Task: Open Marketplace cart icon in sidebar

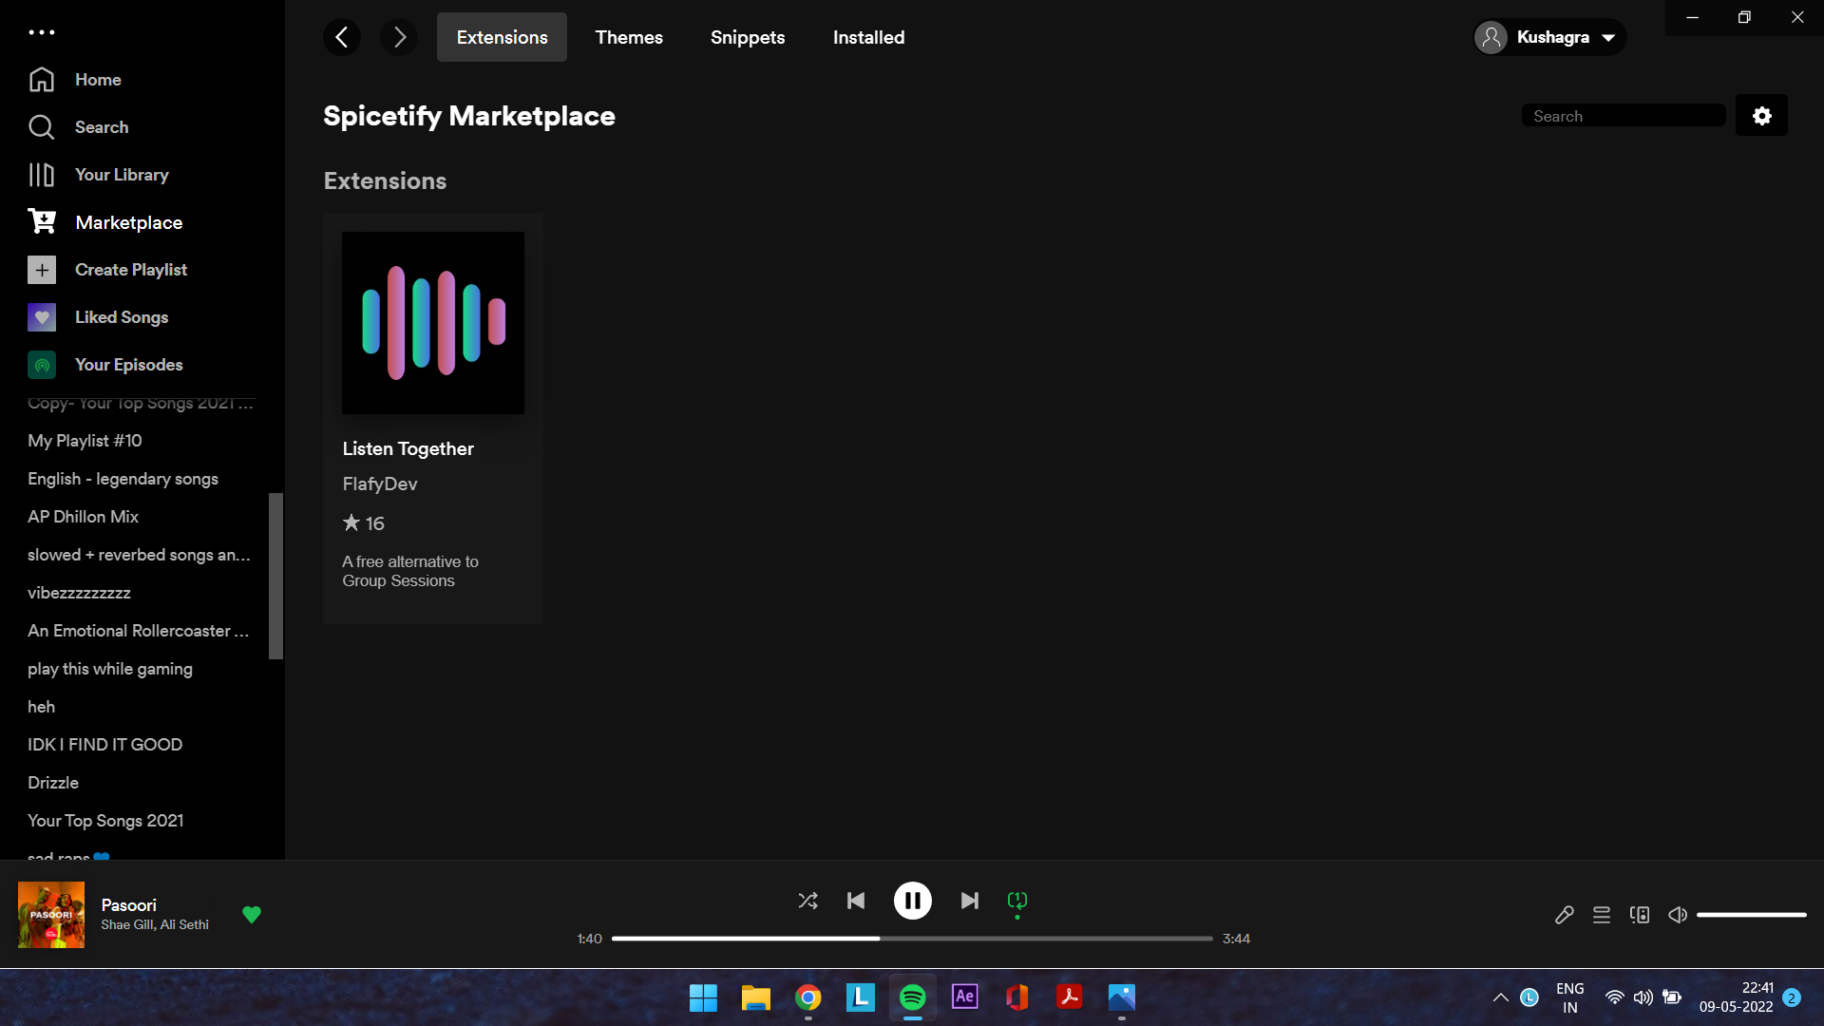Action: tap(42, 222)
